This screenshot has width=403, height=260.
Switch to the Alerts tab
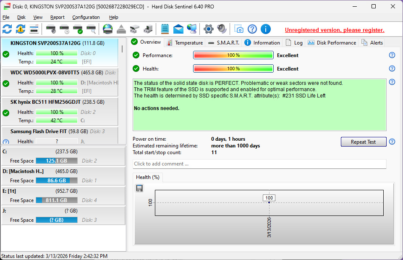point(372,43)
